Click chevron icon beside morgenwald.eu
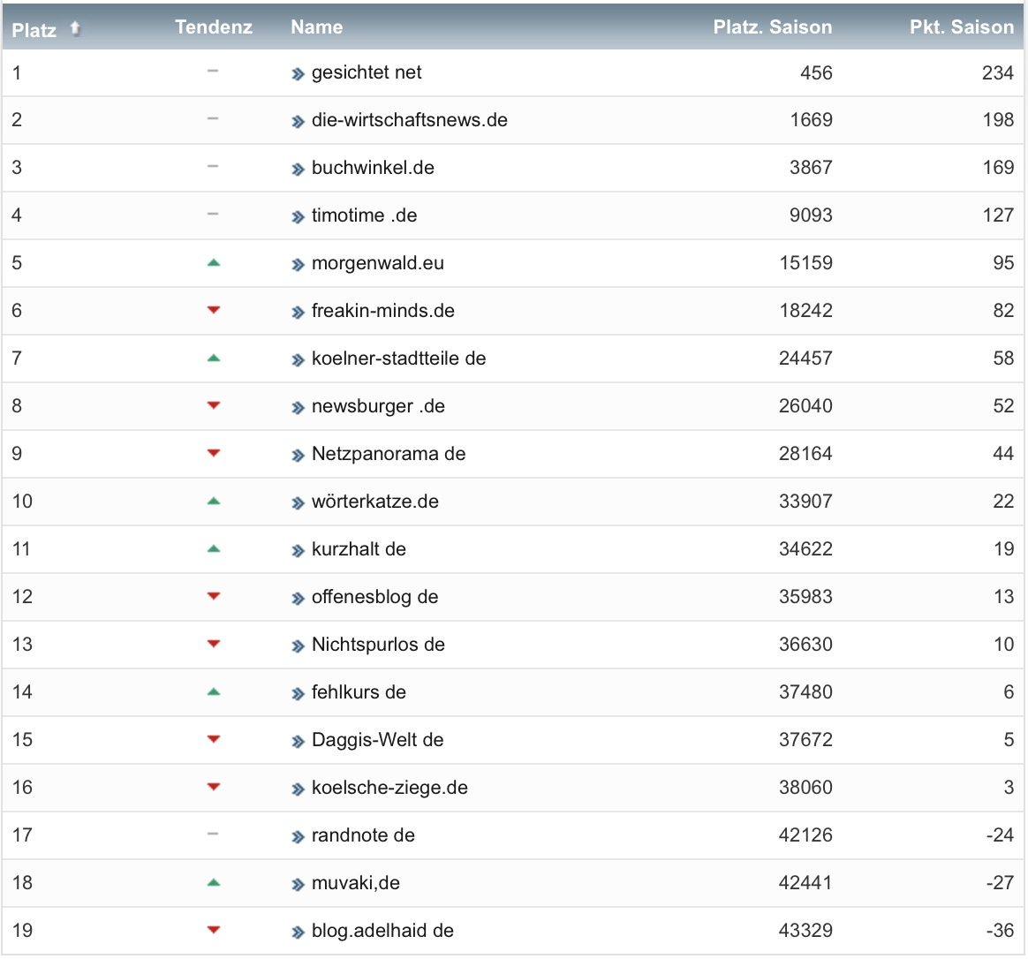Screen dimensions: 1028x959 tap(299, 265)
